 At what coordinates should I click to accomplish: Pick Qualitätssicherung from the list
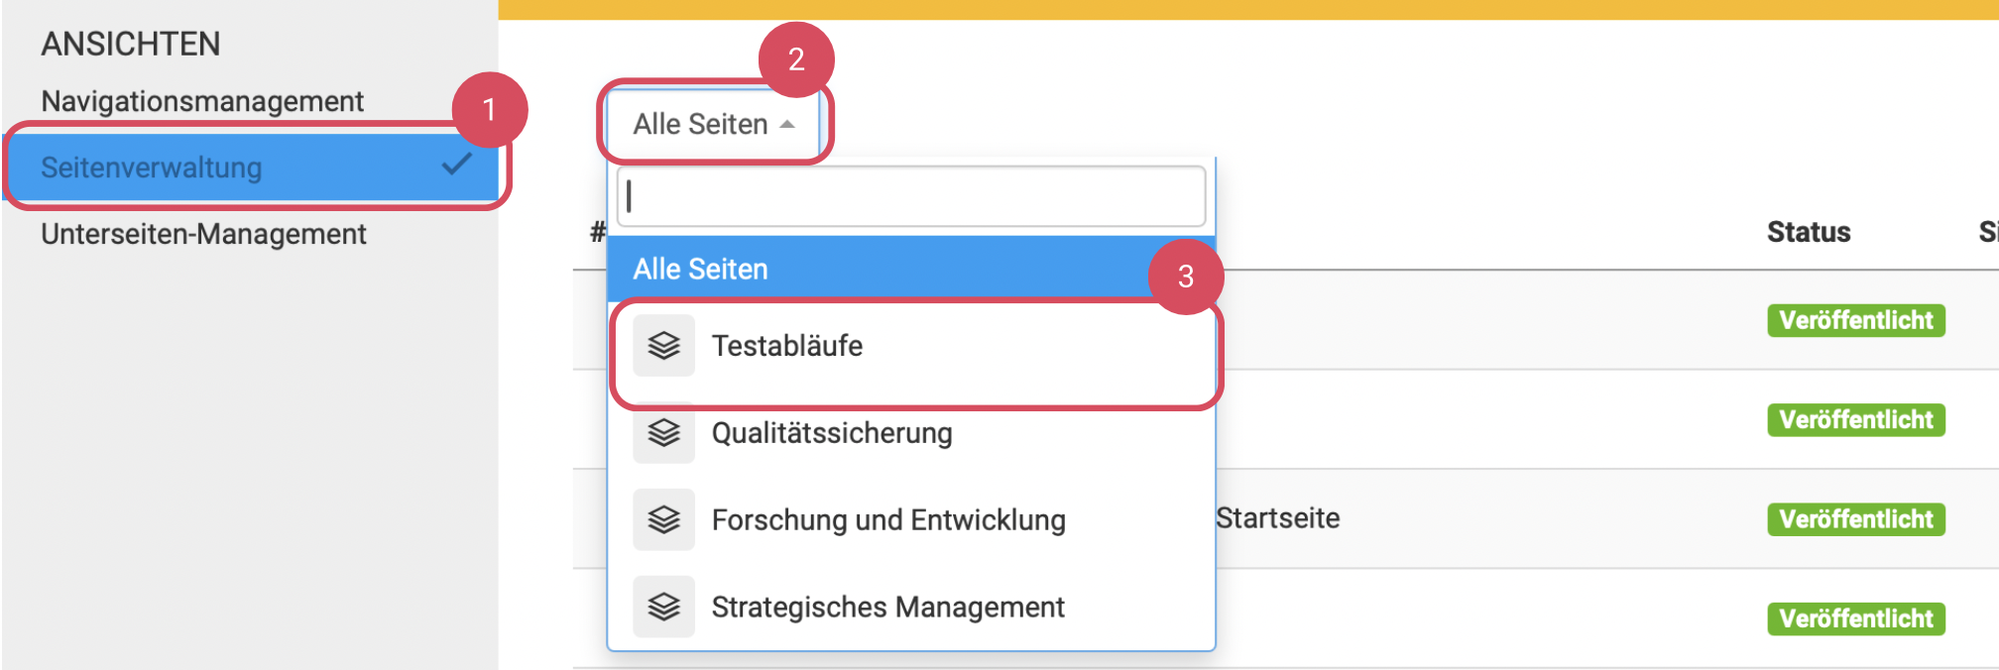pyautogui.click(x=831, y=433)
